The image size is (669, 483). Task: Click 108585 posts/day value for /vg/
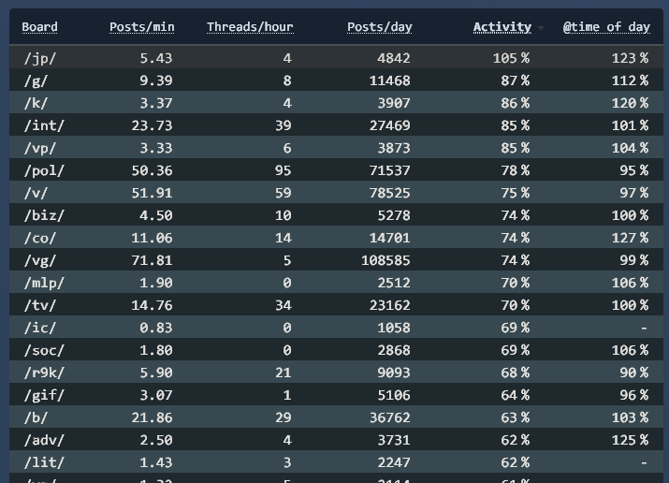tap(385, 260)
